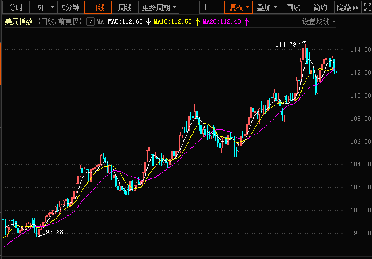
Task: Open the 5日 dropdown arrow
Action: (x=53, y=7)
